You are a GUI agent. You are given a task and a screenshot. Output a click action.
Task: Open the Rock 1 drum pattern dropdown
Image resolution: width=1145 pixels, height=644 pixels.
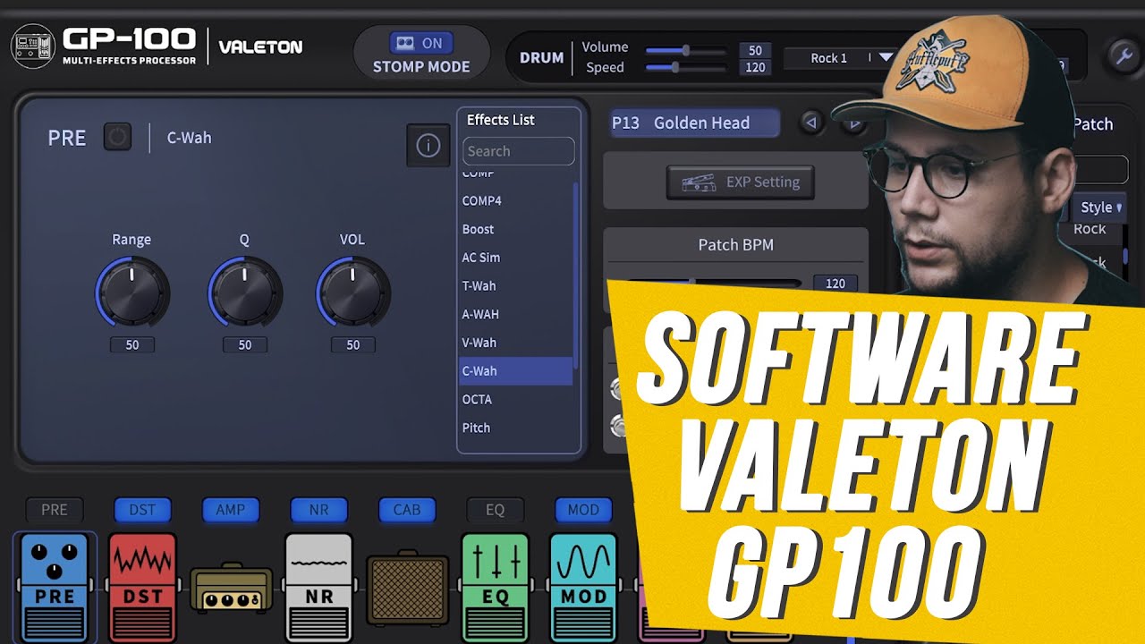coord(841,58)
